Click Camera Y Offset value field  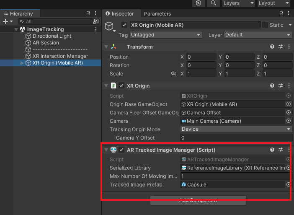(236, 138)
